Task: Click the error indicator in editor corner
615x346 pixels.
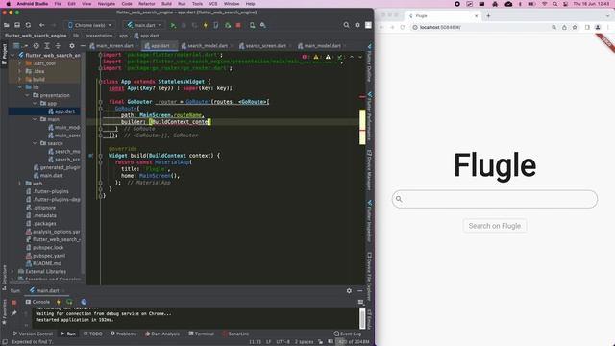Action: click(305, 57)
